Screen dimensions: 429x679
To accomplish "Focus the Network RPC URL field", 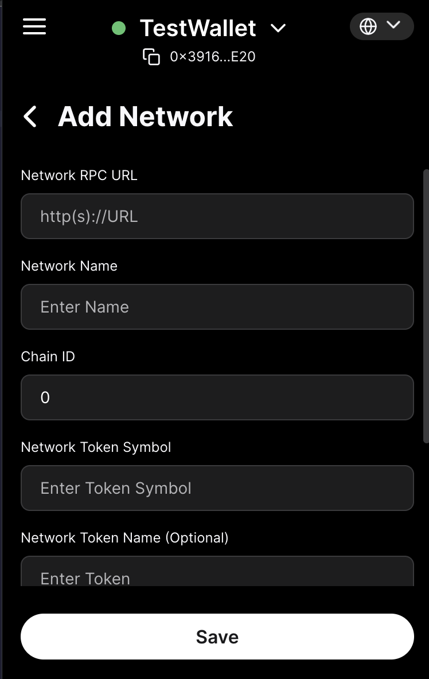I will (217, 216).
